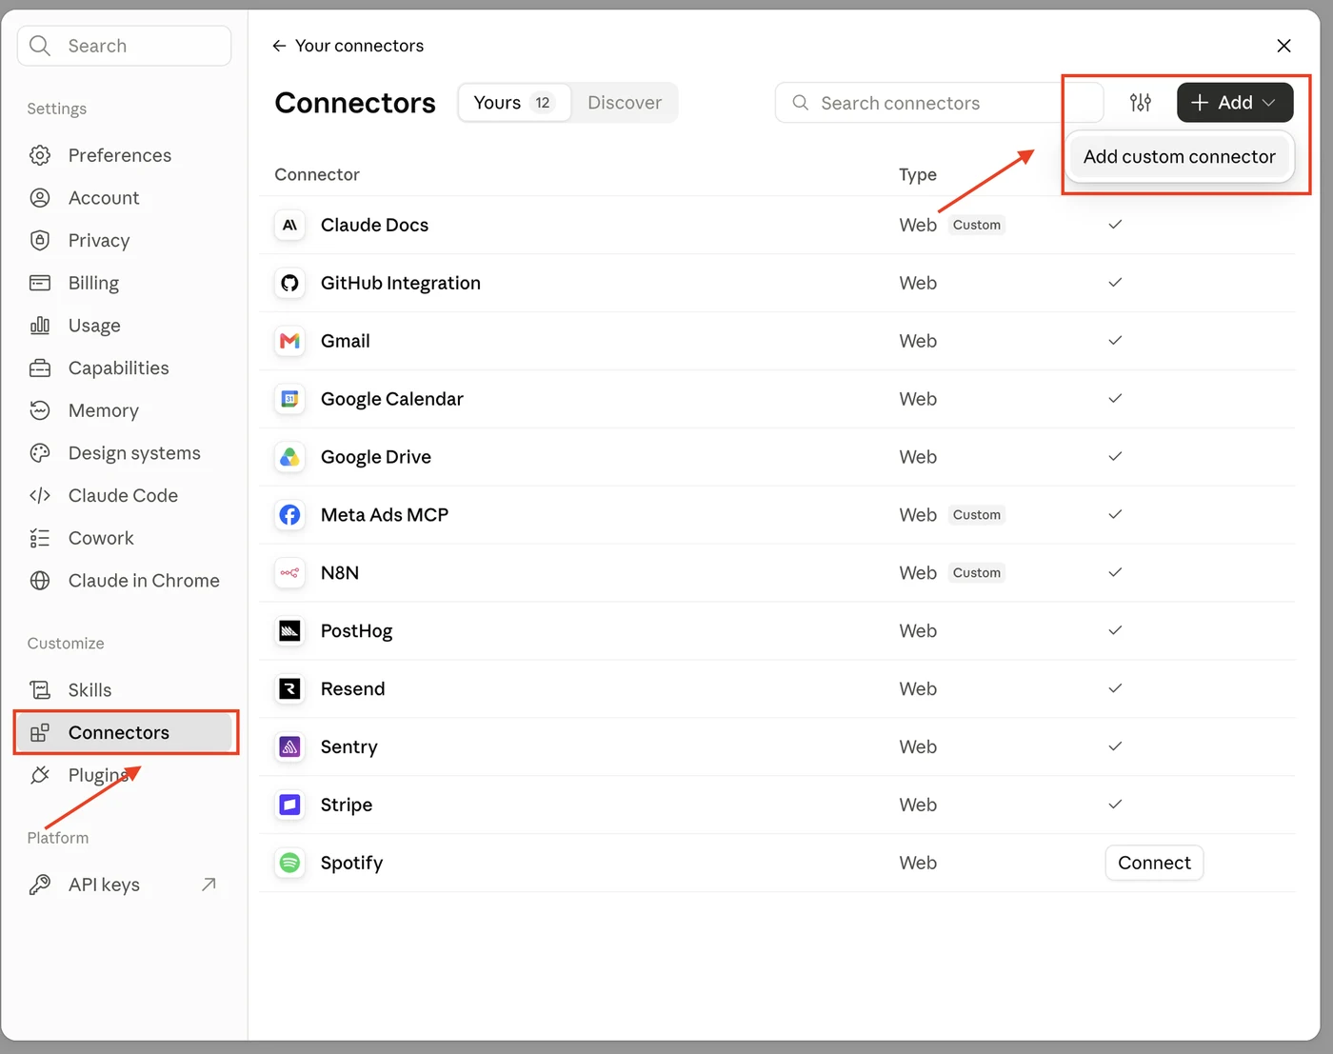This screenshot has height=1054, width=1333.
Task: Click the Privacy shield icon
Action: [x=40, y=240]
